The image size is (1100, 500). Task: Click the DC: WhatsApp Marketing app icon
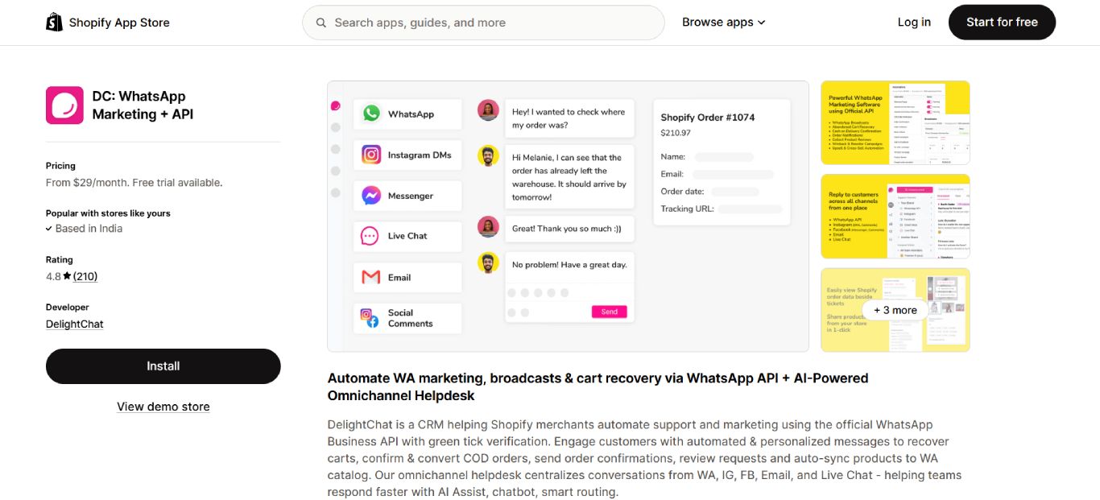(64, 105)
